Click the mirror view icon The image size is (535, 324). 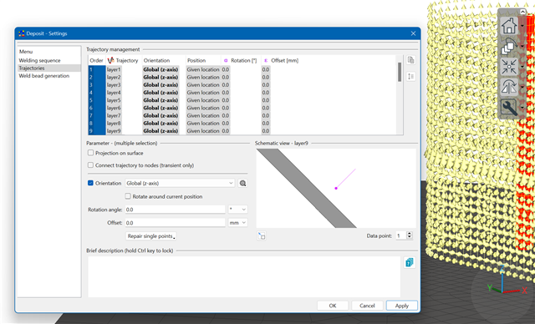click(509, 87)
